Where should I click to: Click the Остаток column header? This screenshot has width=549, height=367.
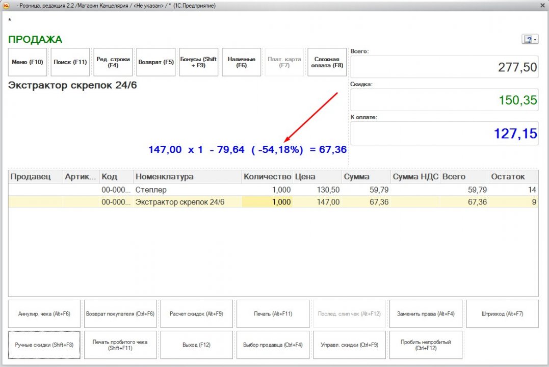coord(514,177)
